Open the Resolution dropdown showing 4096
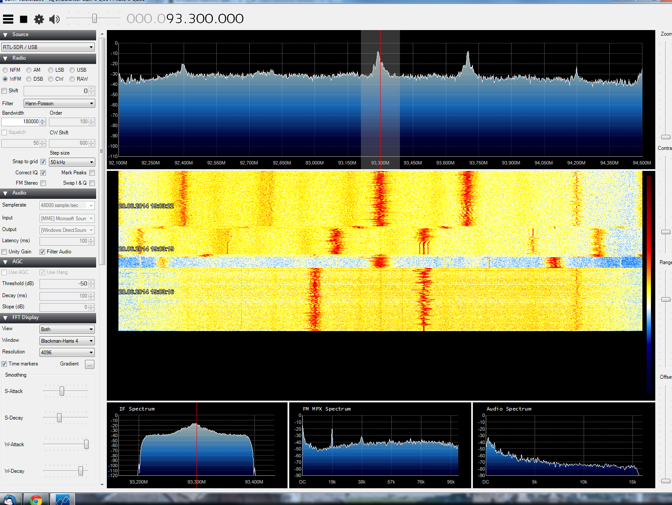This screenshot has height=505, width=672. click(x=67, y=353)
